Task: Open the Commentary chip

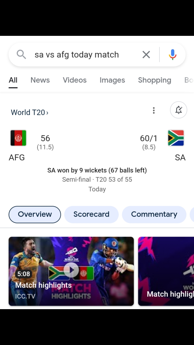Action: (154, 215)
